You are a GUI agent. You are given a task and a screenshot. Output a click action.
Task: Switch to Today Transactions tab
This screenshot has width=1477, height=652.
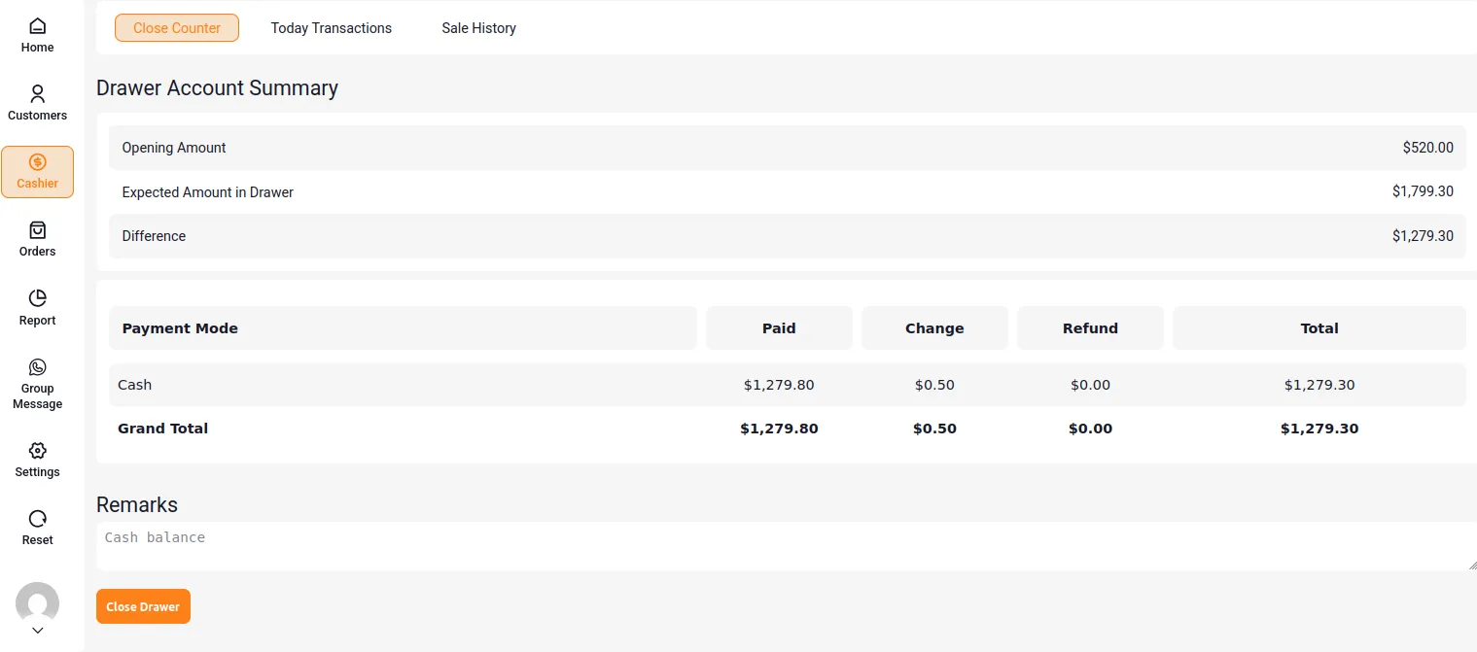tap(331, 28)
